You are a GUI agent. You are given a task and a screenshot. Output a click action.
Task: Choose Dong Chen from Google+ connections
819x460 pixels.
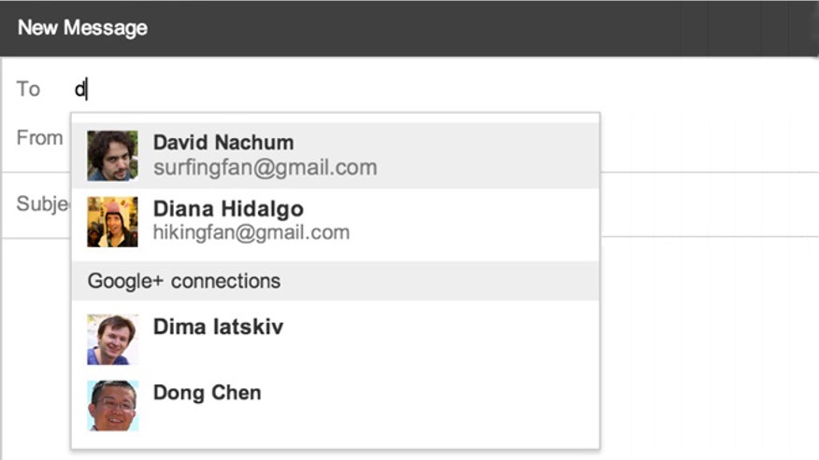[x=208, y=393]
